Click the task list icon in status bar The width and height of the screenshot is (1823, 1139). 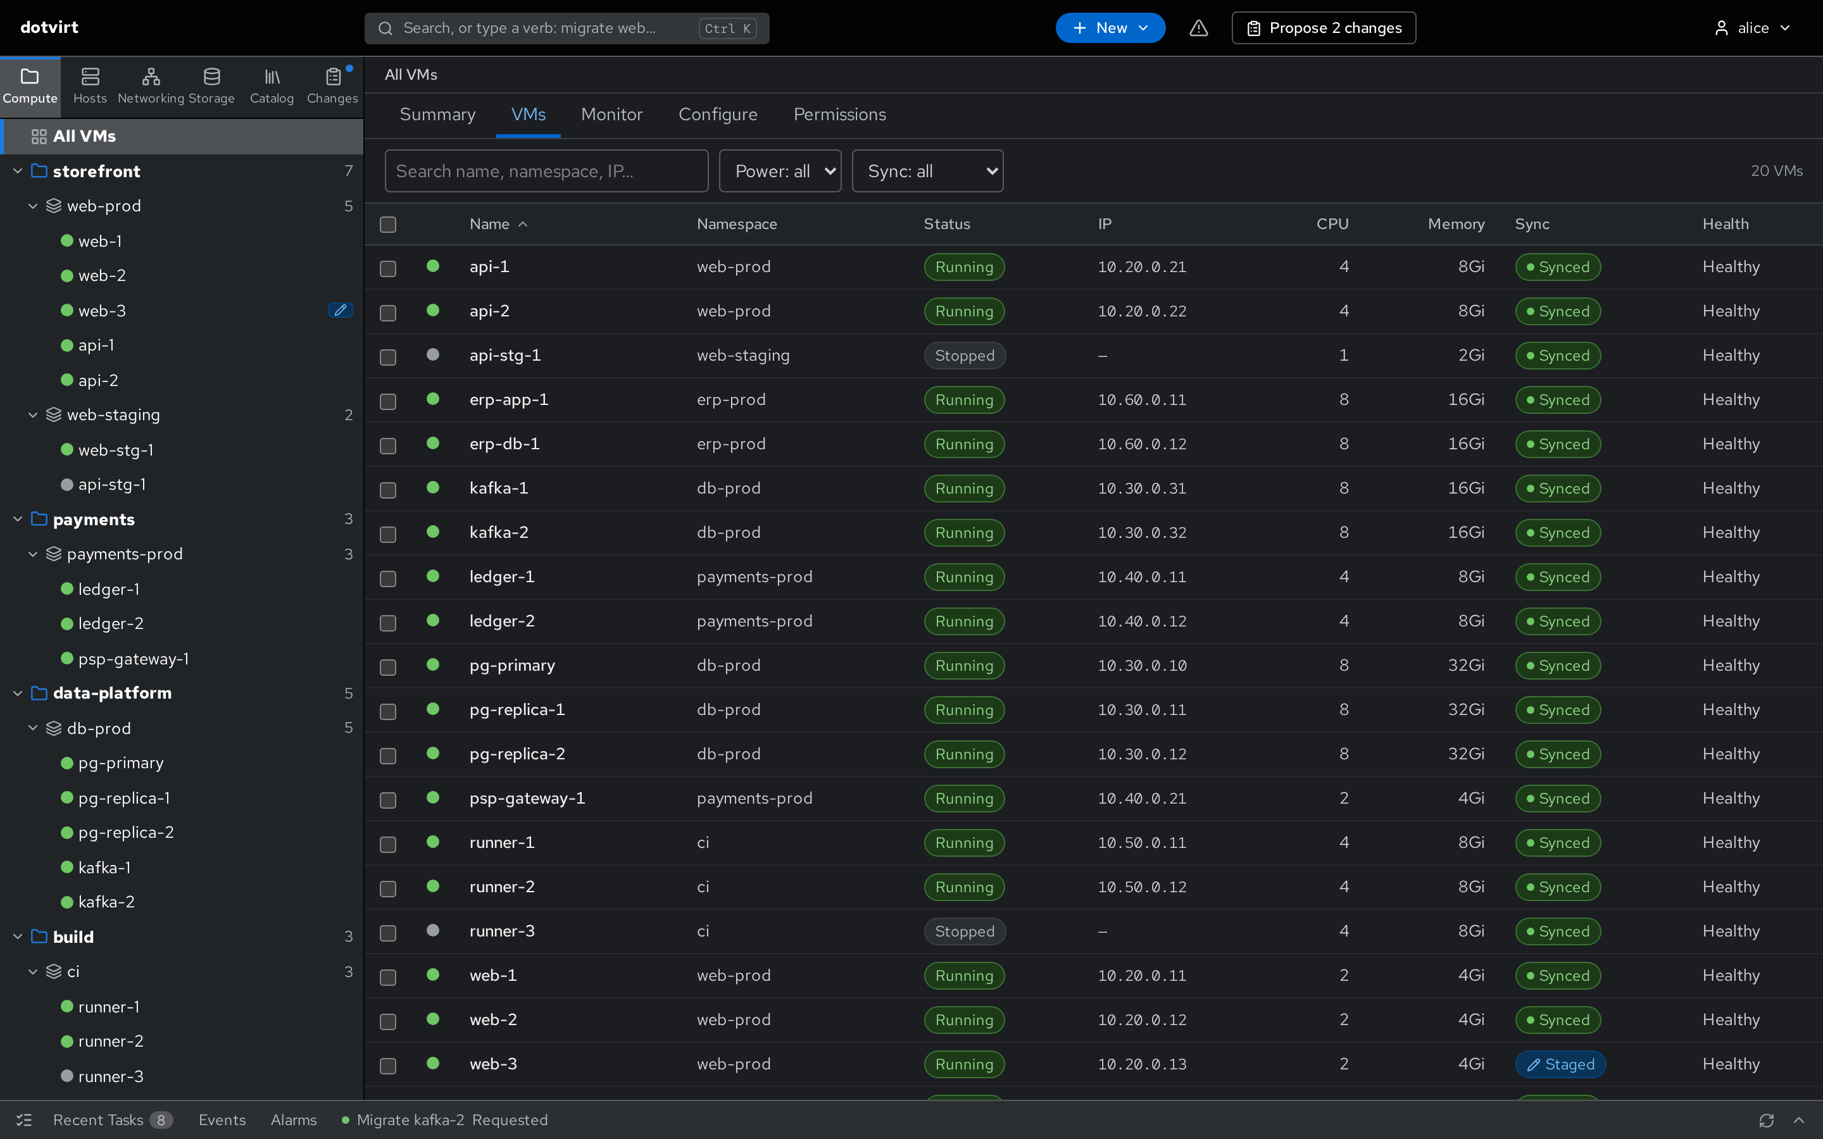point(24,1120)
